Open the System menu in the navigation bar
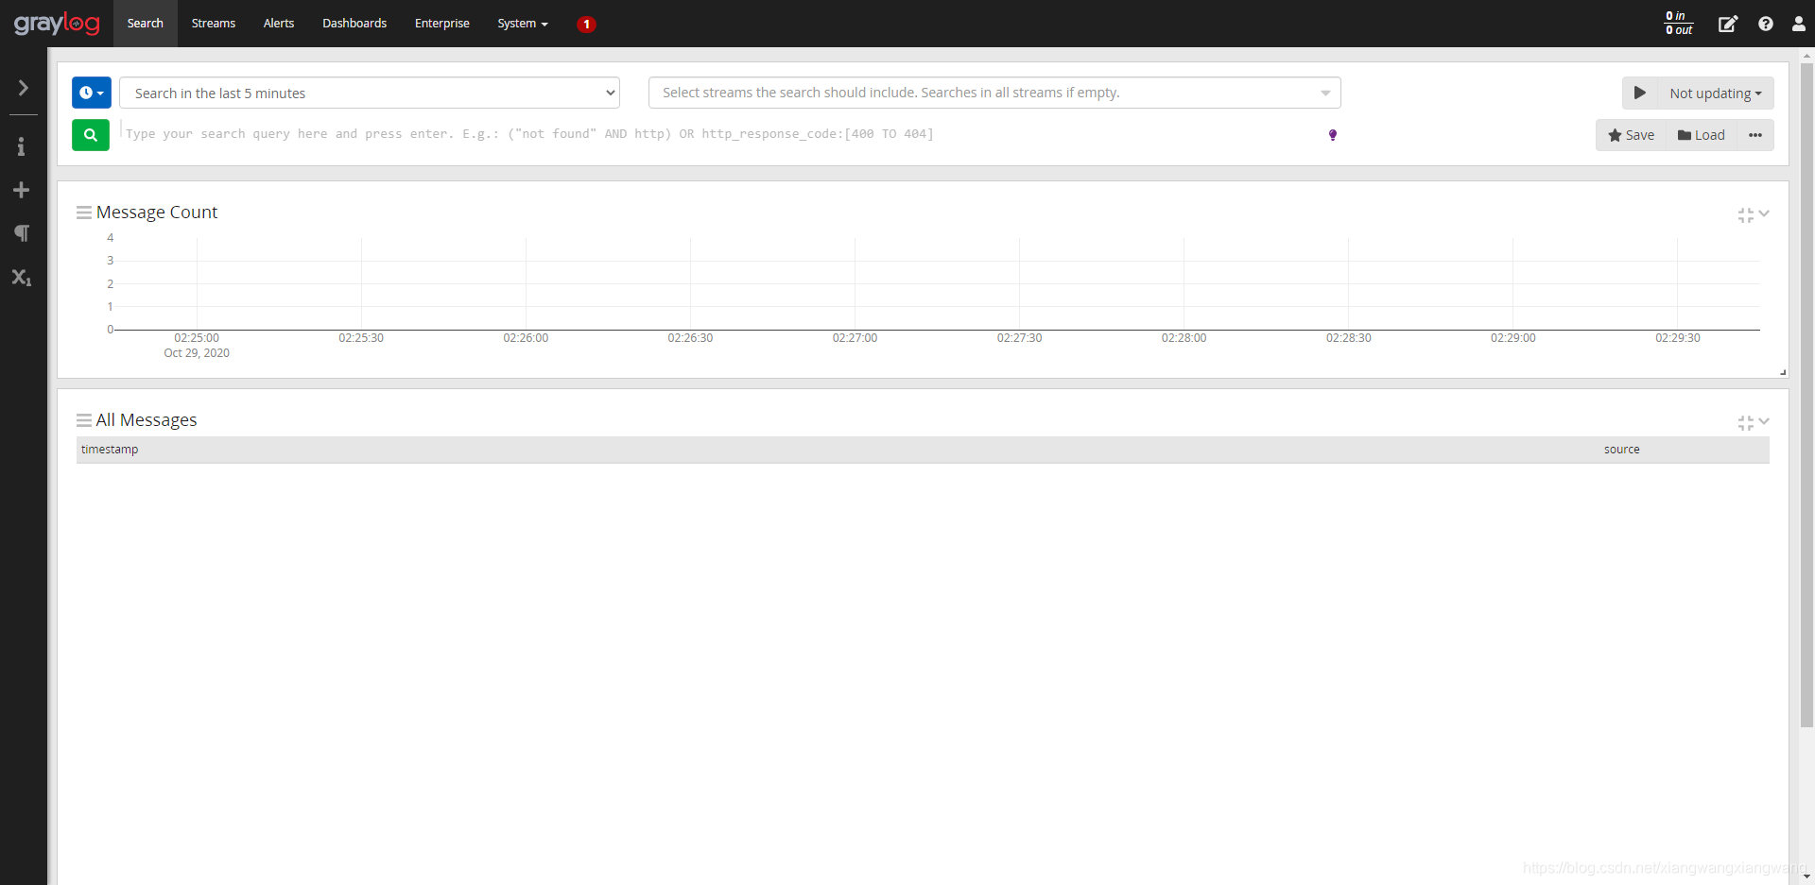1815x885 pixels. click(521, 24)
